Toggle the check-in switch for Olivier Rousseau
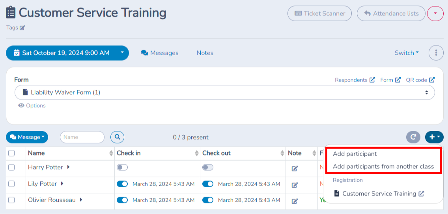Screen dimensions: 448x214 122,200
